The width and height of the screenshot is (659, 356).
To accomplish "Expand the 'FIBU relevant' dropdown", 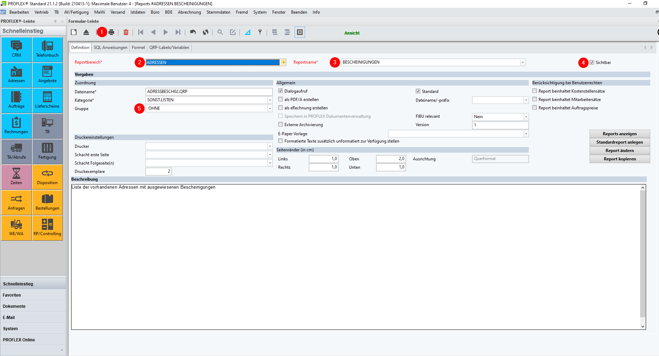I will click(526, 117).
